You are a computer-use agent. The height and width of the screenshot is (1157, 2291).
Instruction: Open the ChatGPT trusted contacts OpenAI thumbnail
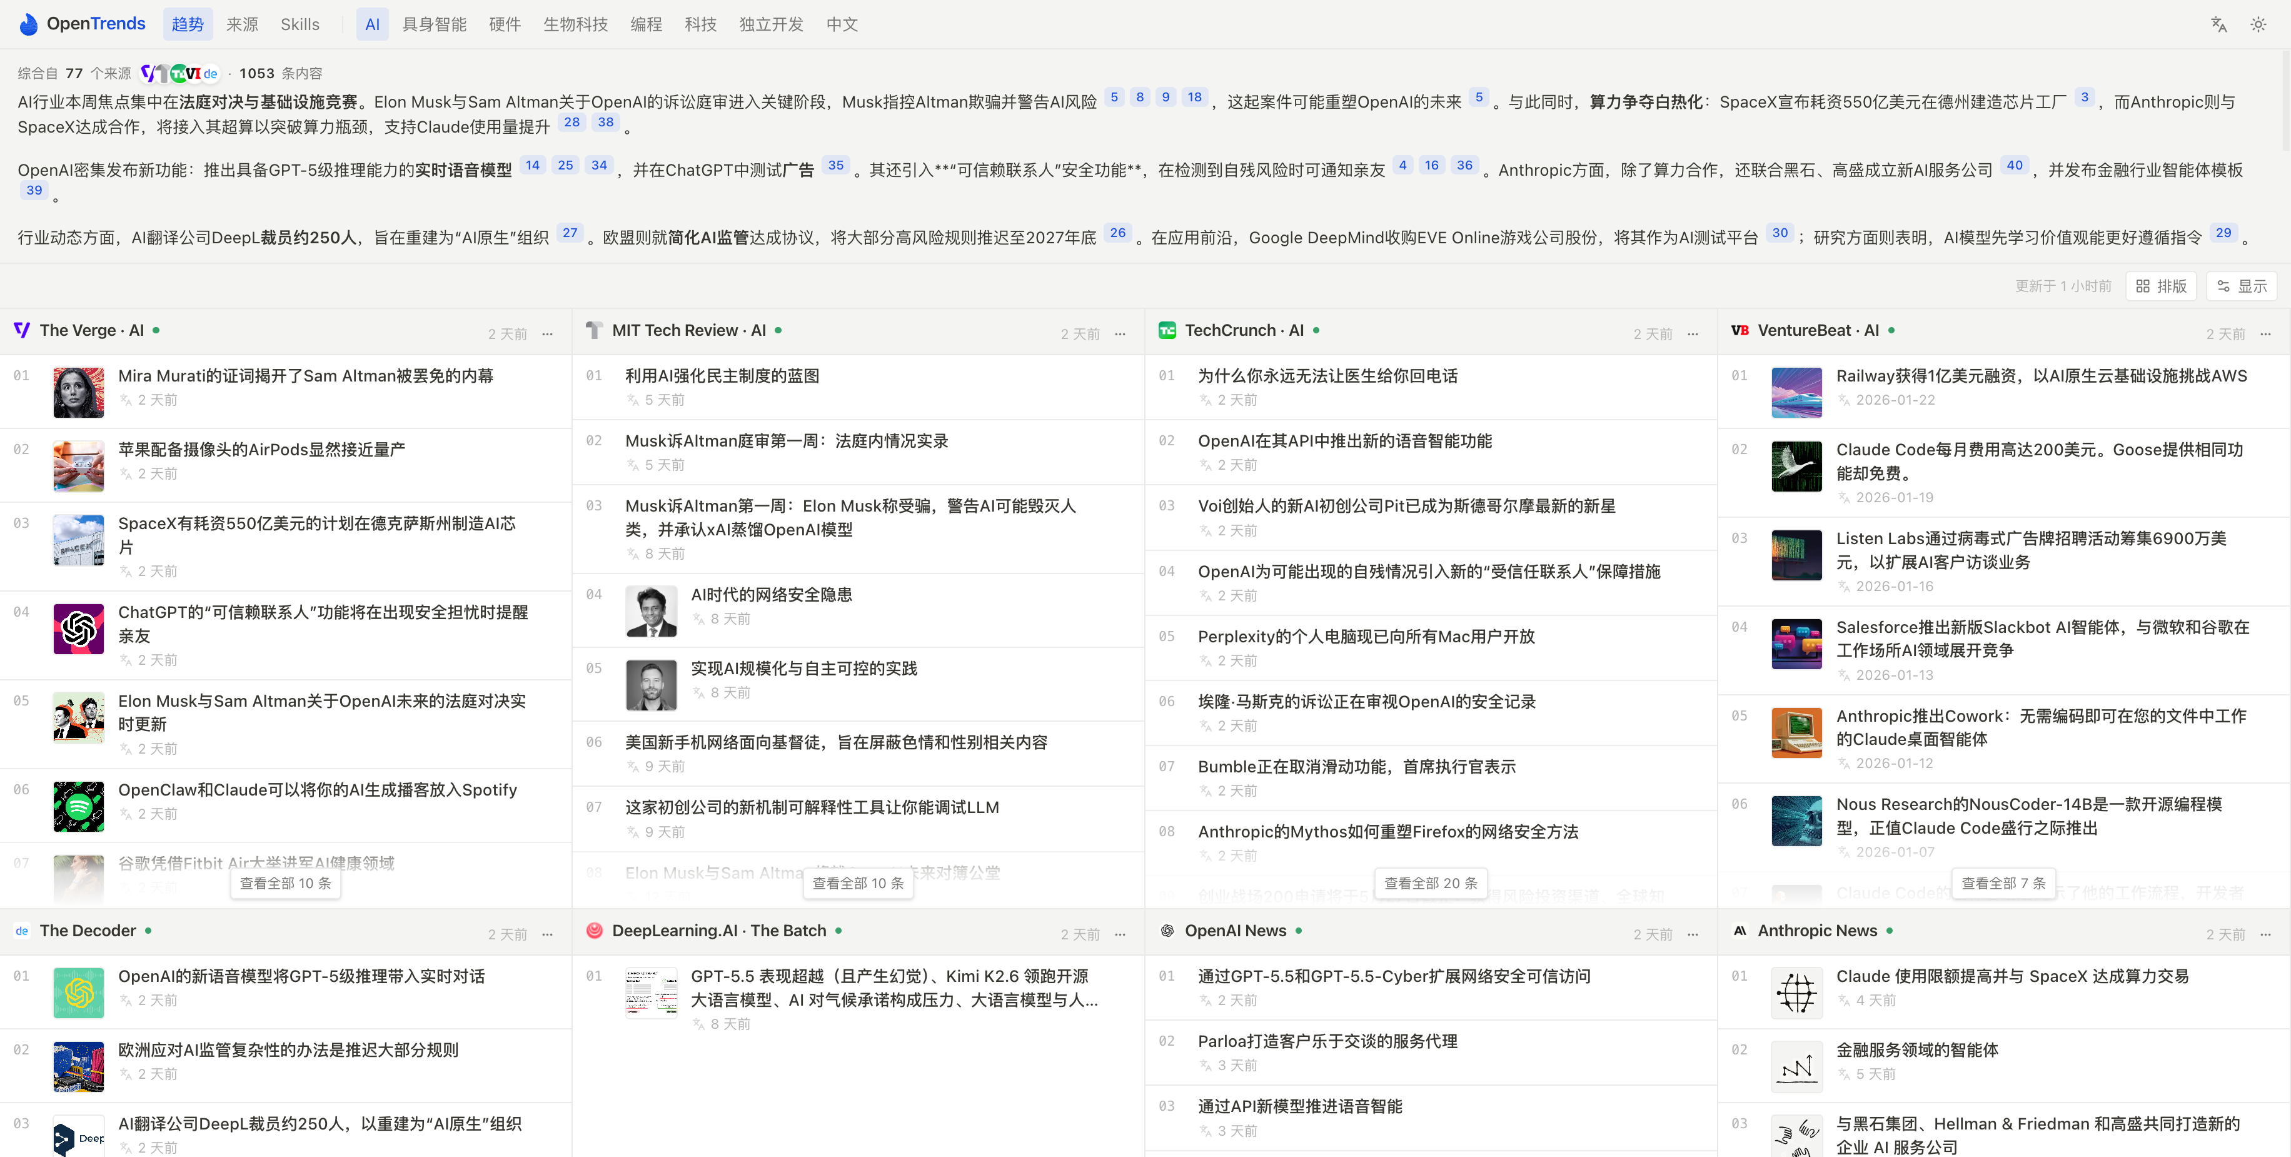coord(78,629)
